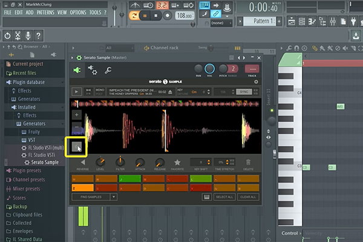Viewport: 363px width, 242px height.
Task: Click the undo history icon
Action: [x=7, y=36]
